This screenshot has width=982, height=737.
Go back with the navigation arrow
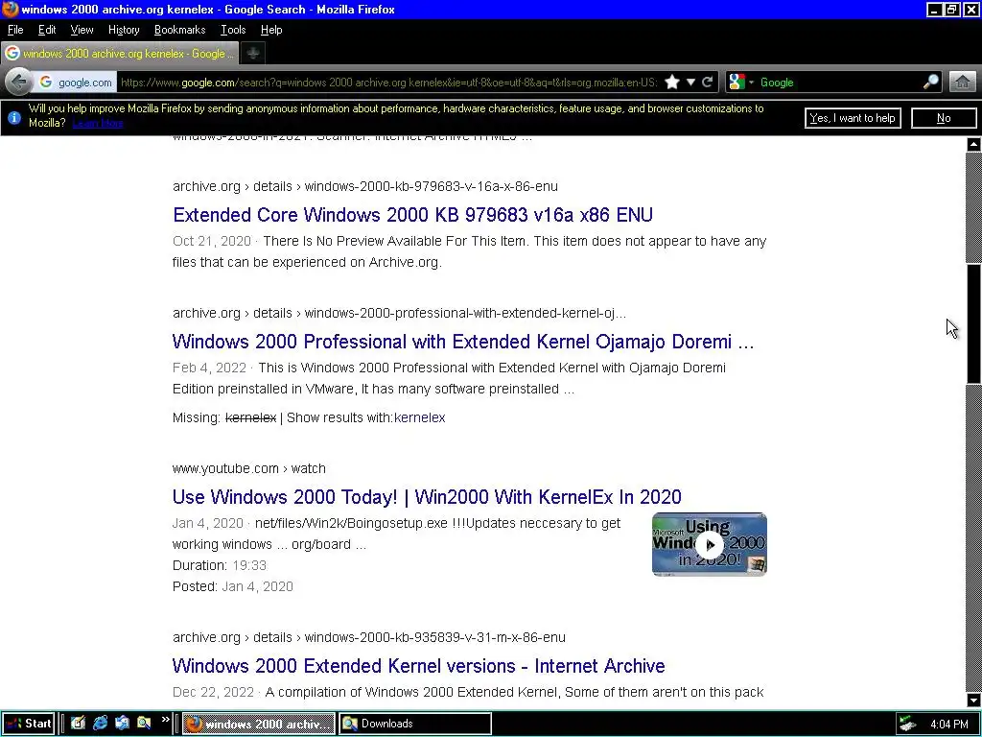pos(19,83)
